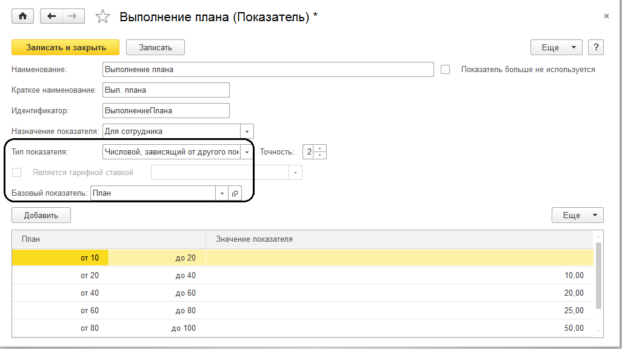622x349 pixels.
Task: Click the empty value cell in the от 10 row
Action: 400,258
